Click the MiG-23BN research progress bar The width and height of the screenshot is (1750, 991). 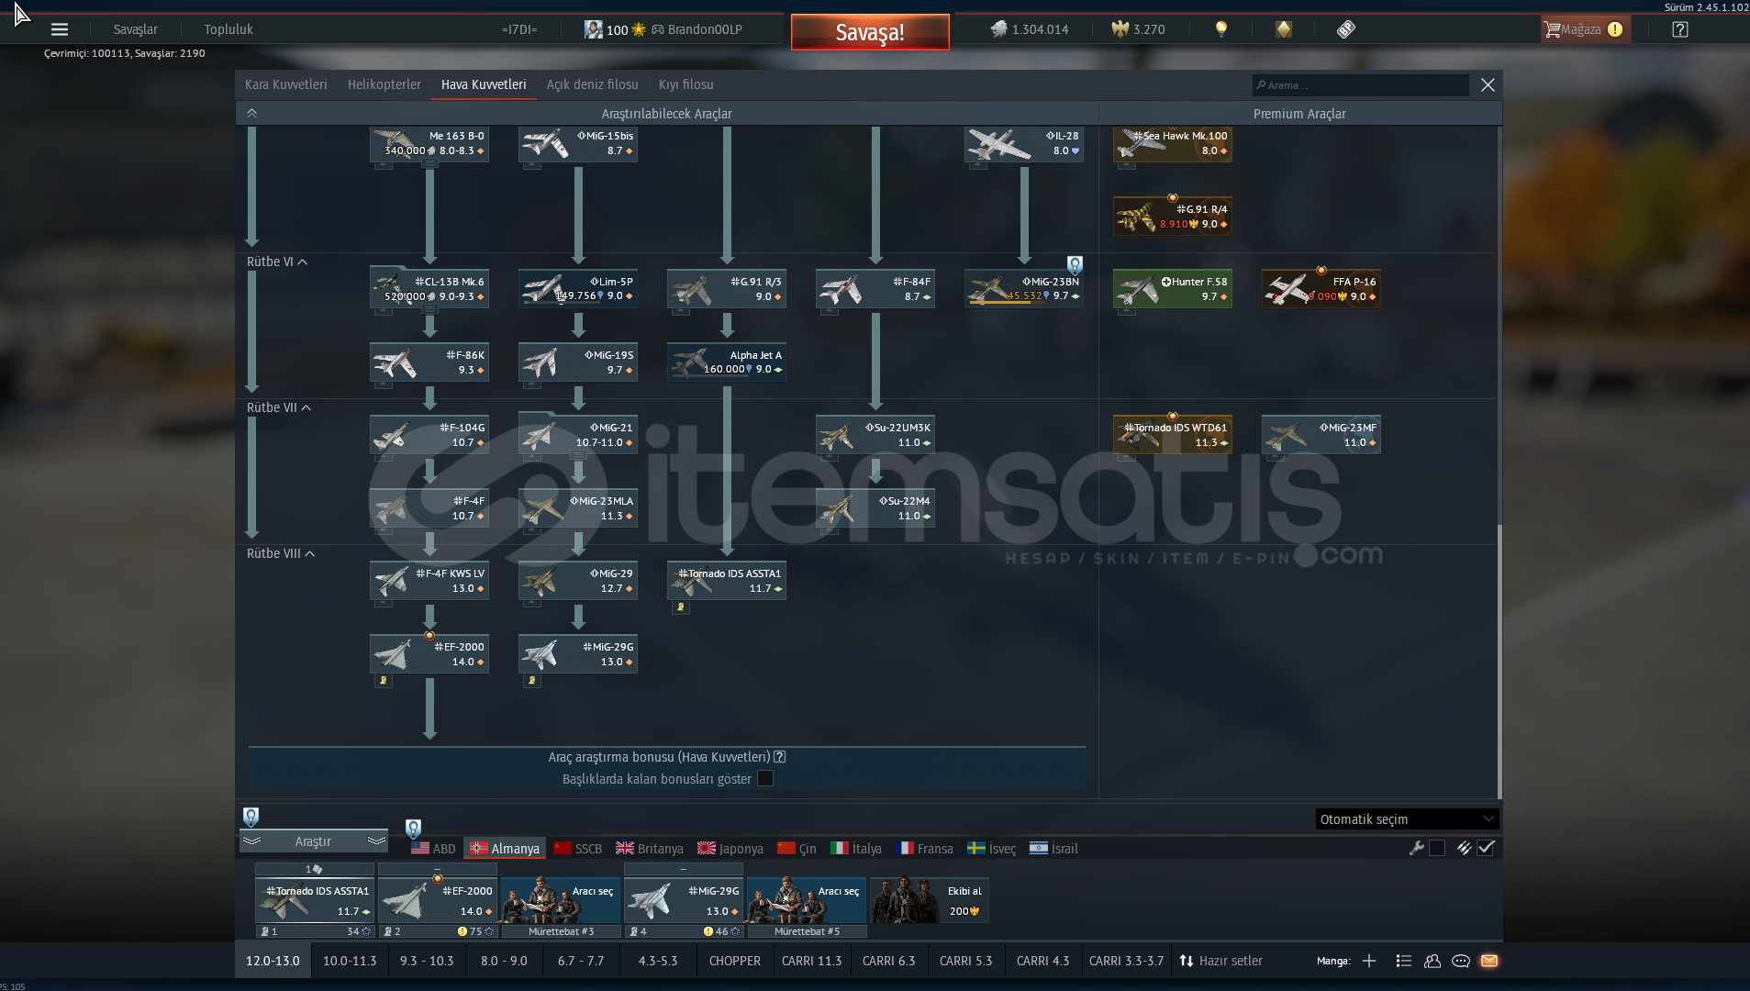pyautogui.click(x=1023, y=302)
